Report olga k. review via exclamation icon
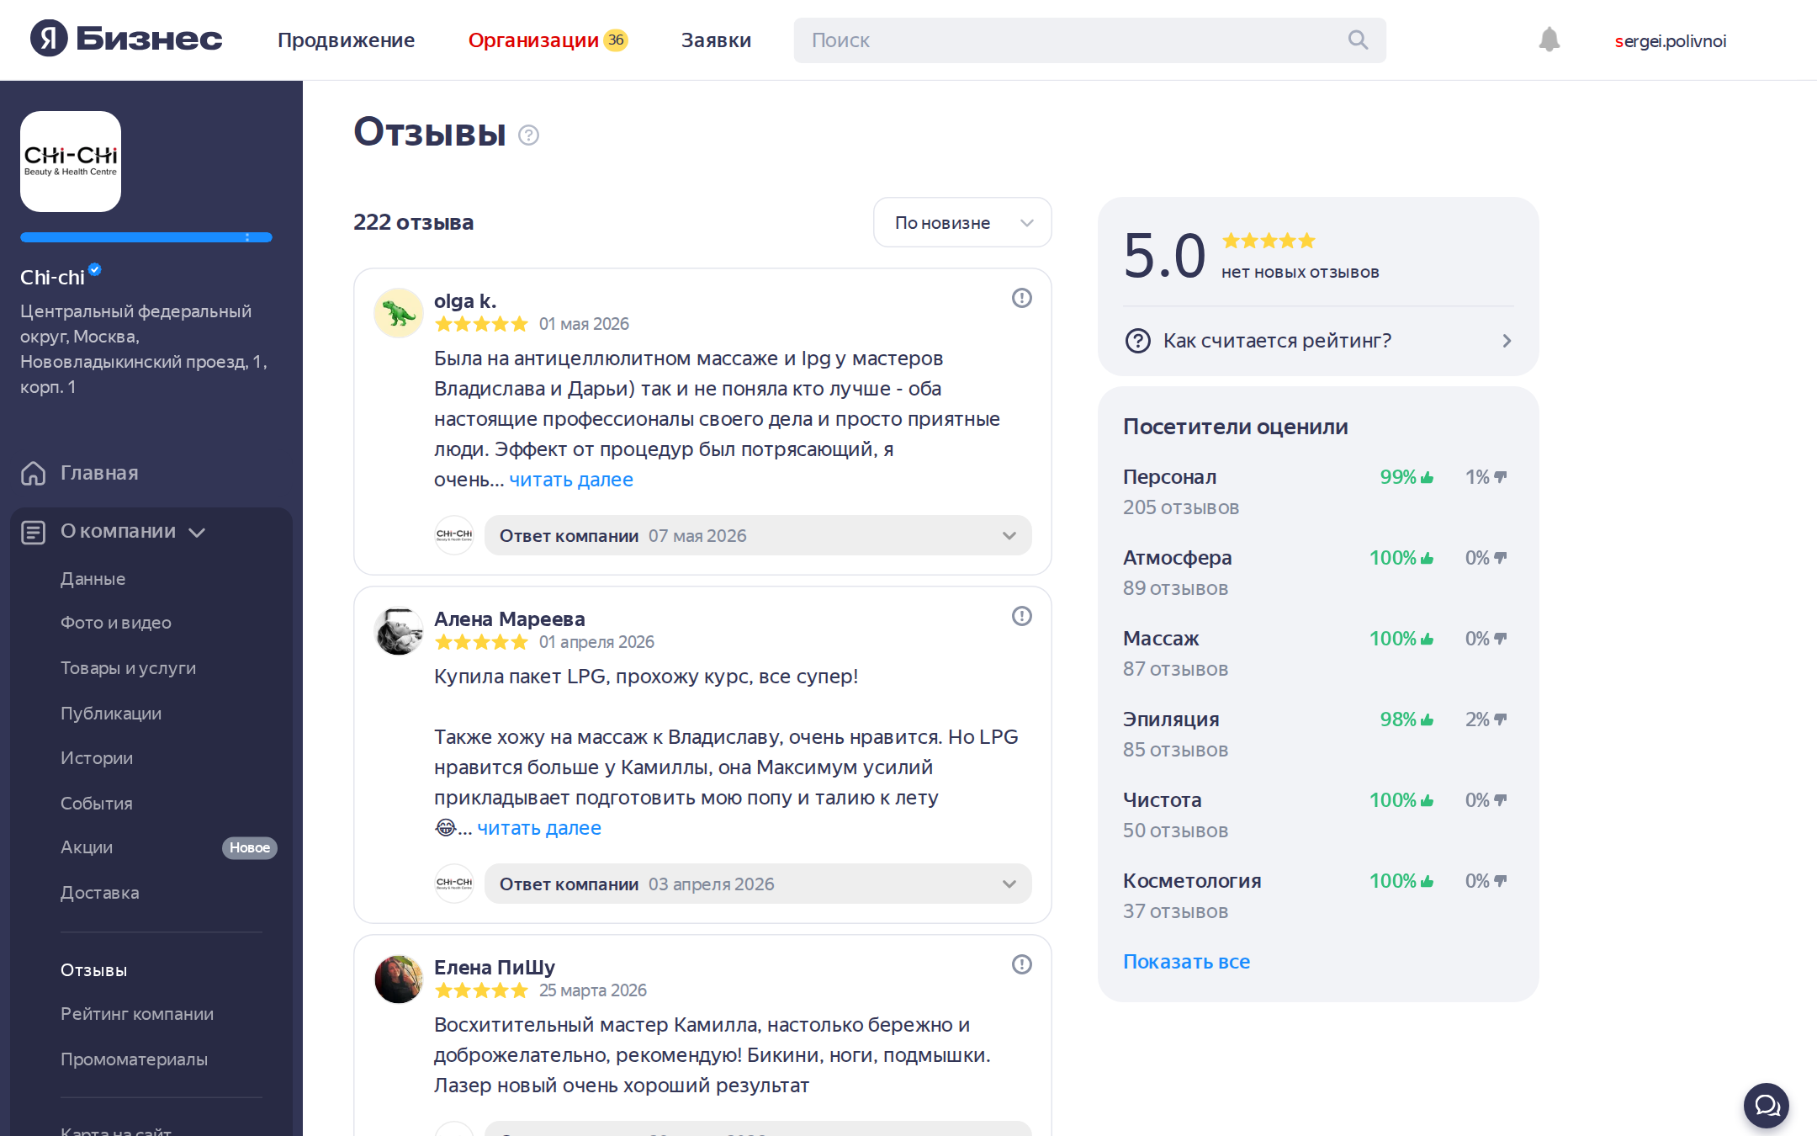 point(1021,298)
